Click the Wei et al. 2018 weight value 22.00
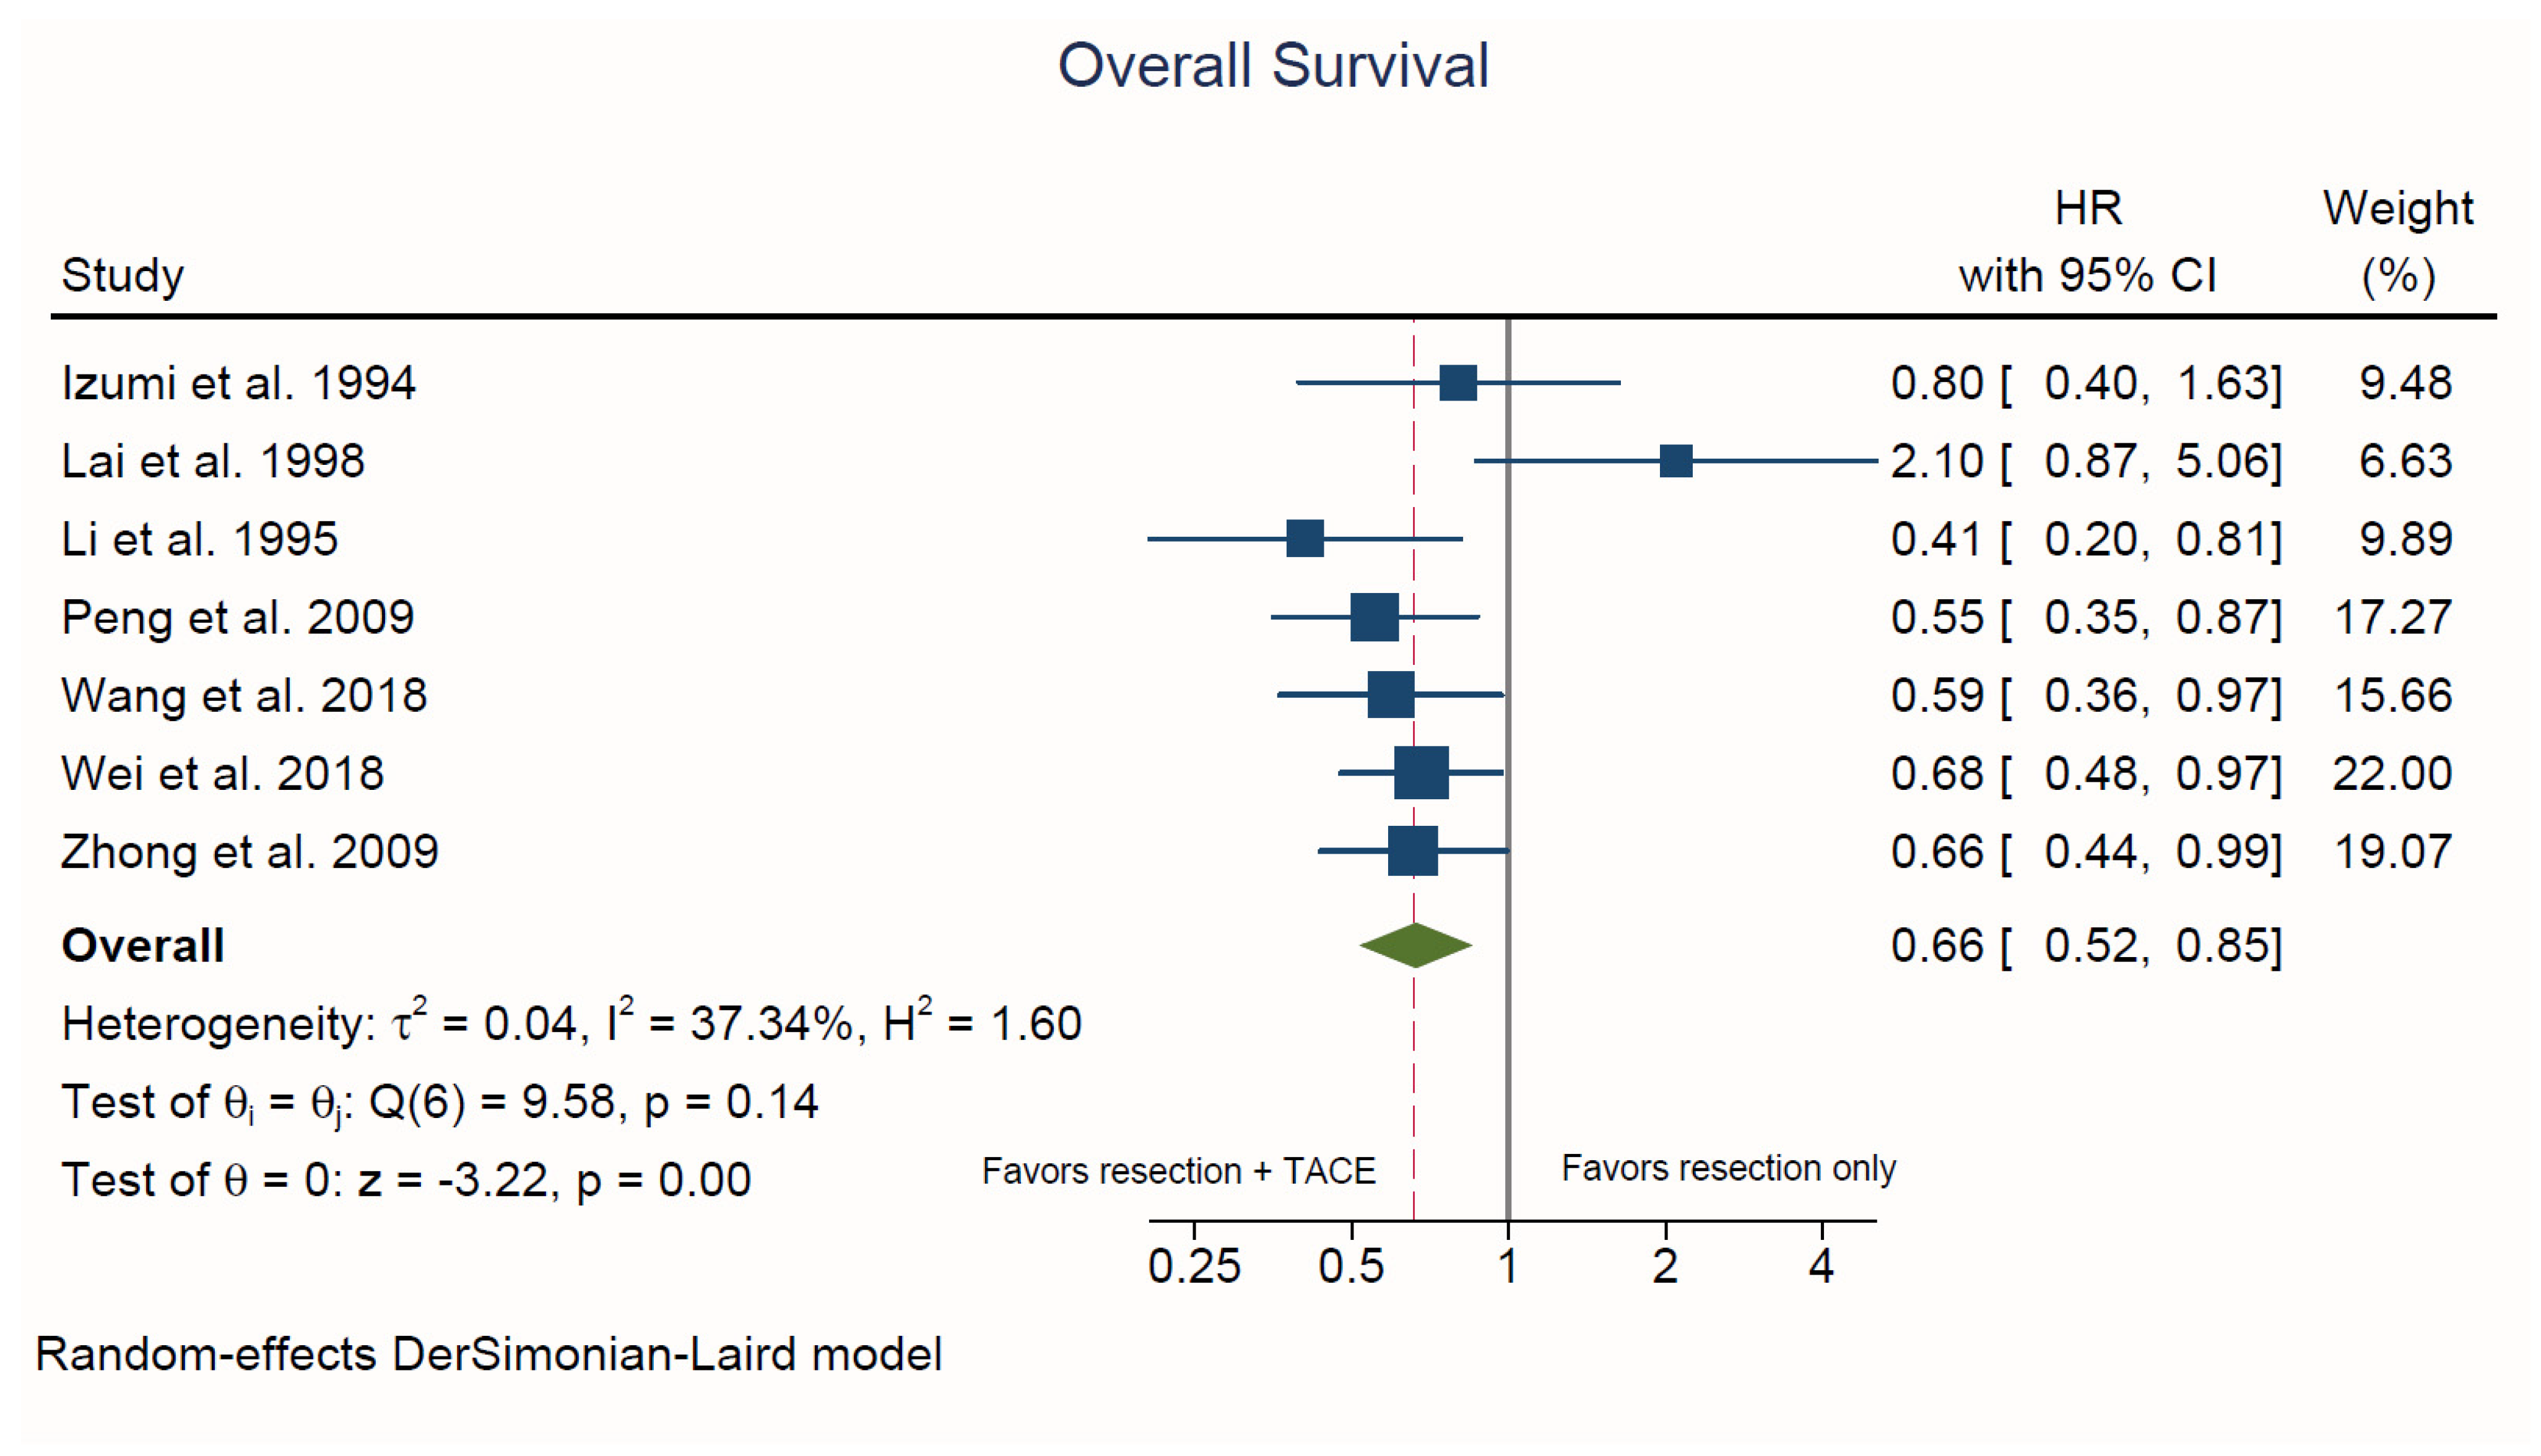This screenshot has width=2541, height=1456. pyautogui.click(x=2391, y=773)
